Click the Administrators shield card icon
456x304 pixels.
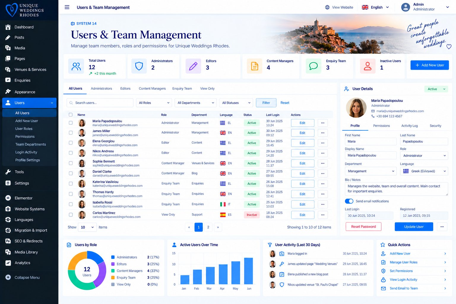point(139,66)
